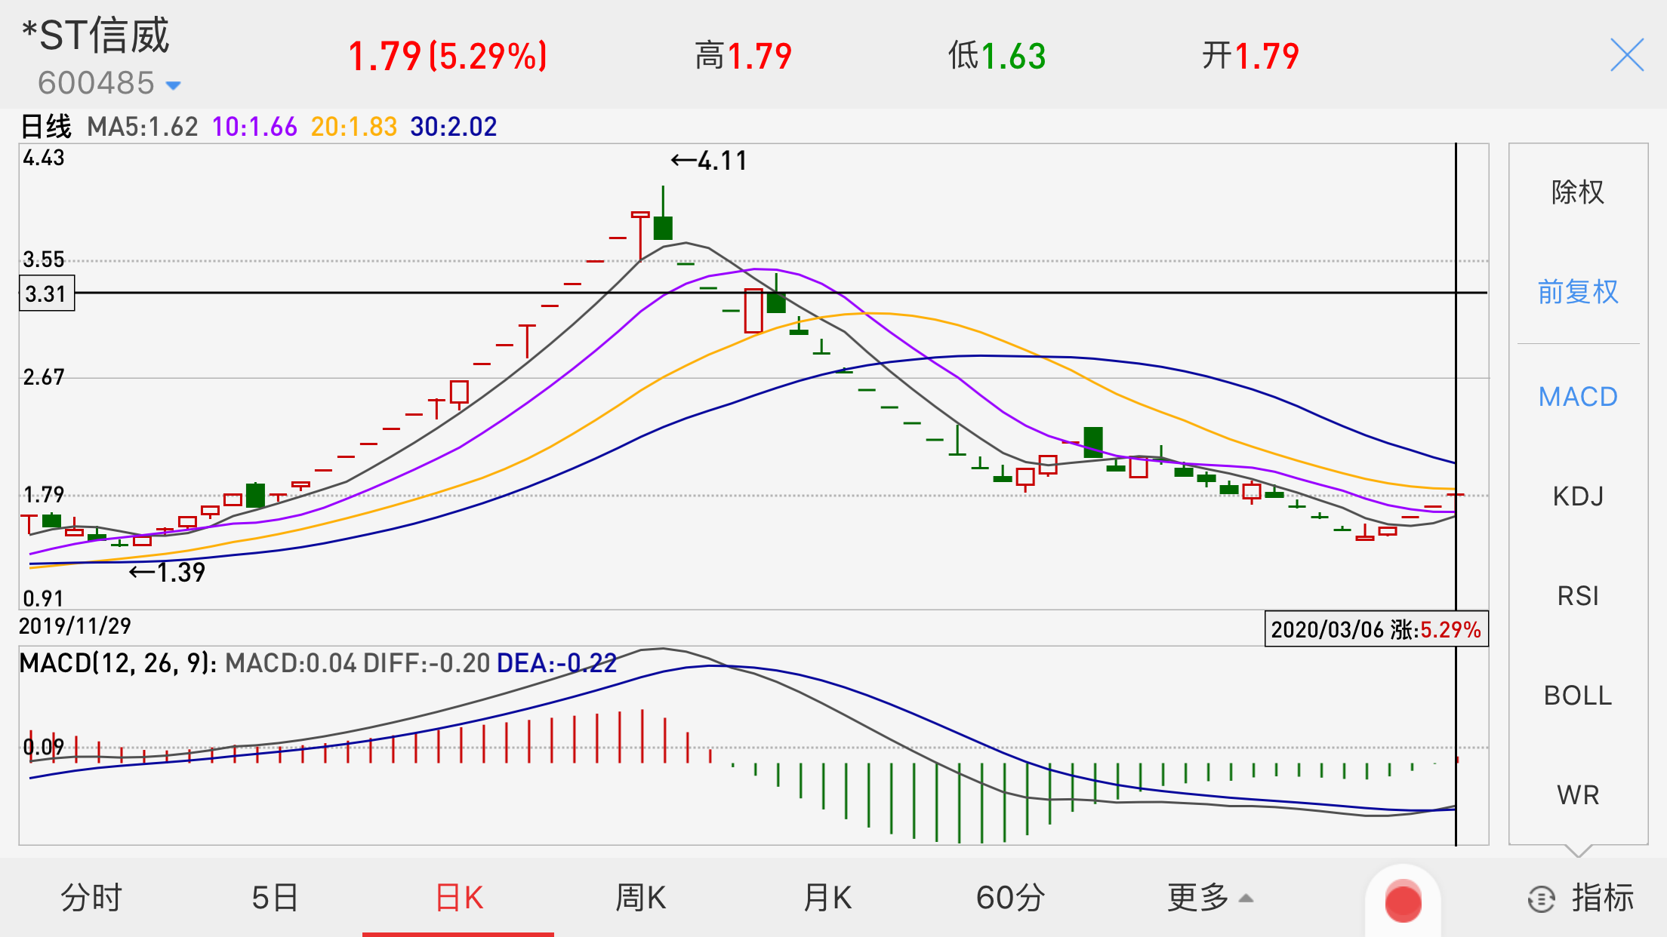
Task: Select the WR indicator
Action: (x=1578, y=795)
